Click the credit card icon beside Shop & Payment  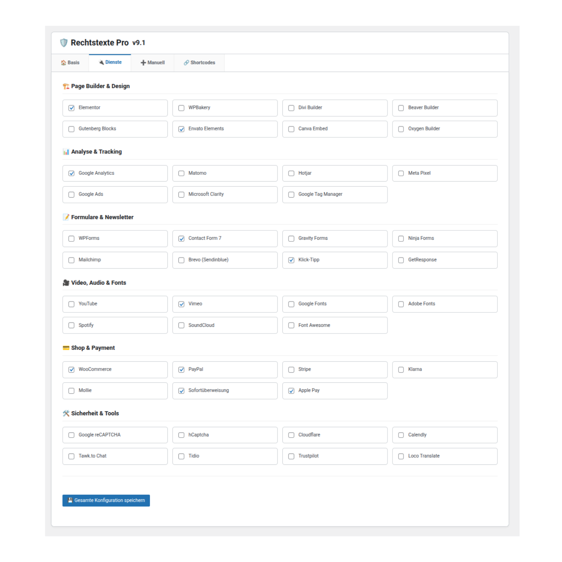pos(66,348)
